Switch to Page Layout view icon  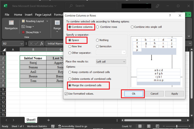point(149,126)
